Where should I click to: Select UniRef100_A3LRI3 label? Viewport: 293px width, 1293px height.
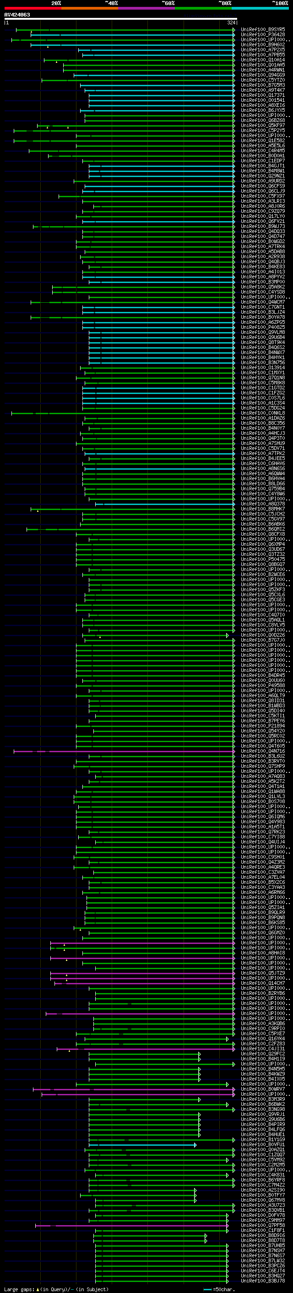[263, 201]
